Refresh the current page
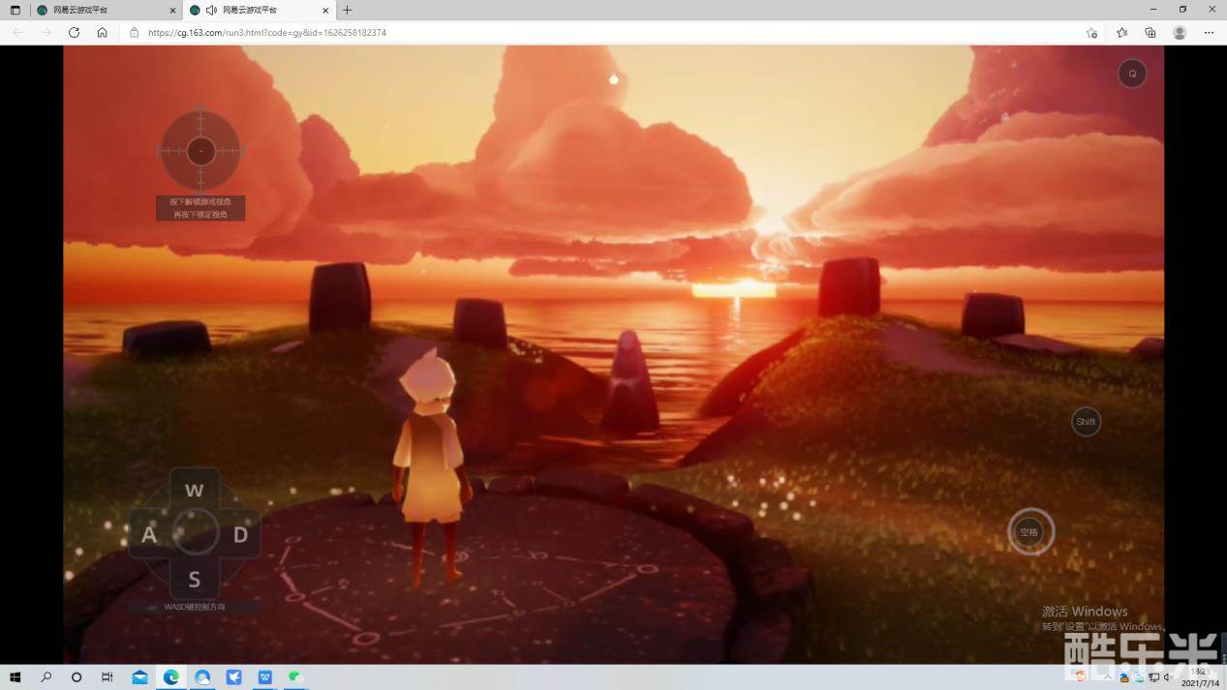1227x690 pixels. click(x=74, y=32)
